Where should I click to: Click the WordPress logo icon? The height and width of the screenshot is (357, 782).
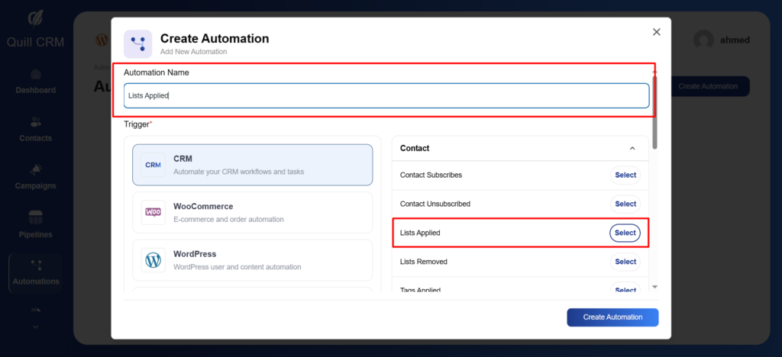153,260
